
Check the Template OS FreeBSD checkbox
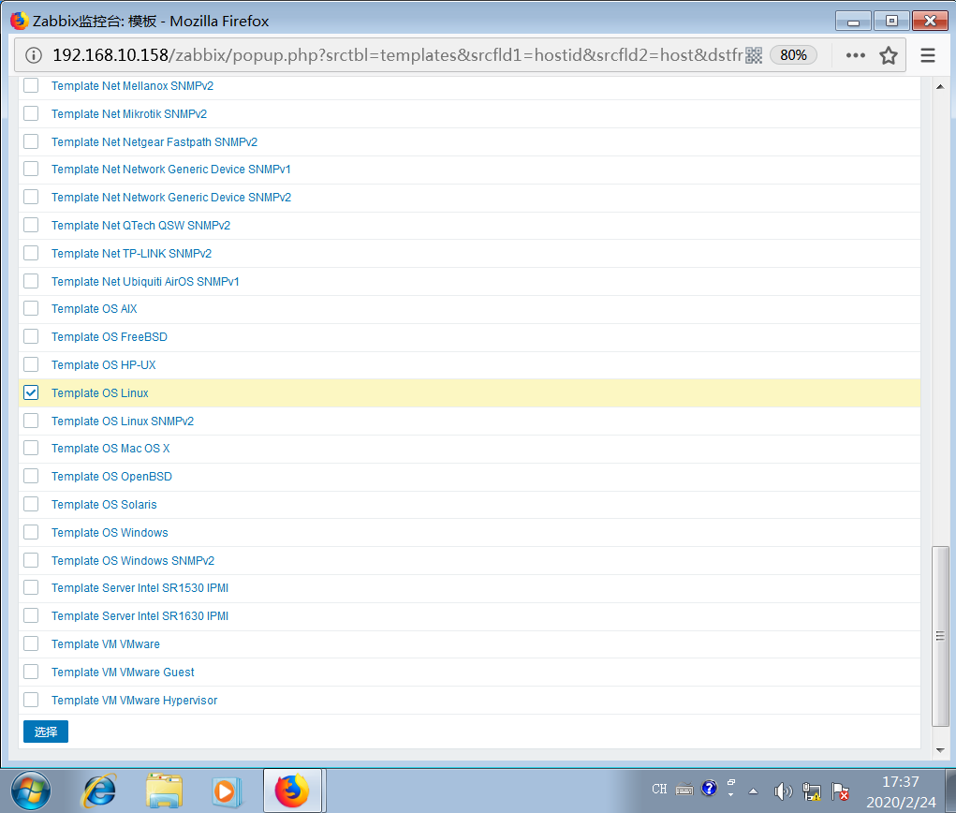pyautogui.click(x=31, y=336)
